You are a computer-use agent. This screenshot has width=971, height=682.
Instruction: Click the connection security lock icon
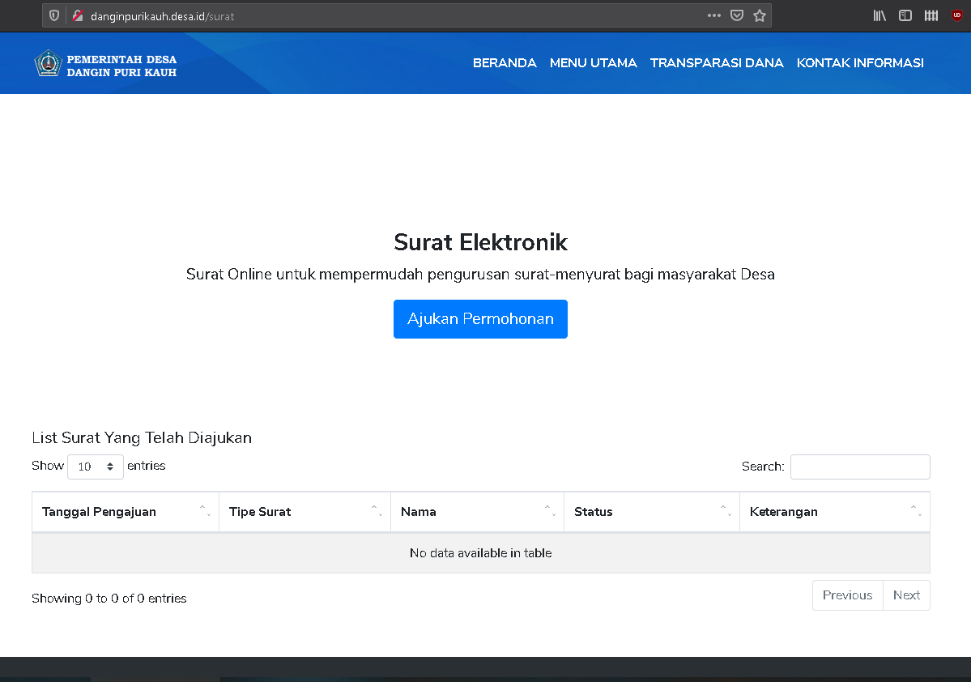point(77,15)
